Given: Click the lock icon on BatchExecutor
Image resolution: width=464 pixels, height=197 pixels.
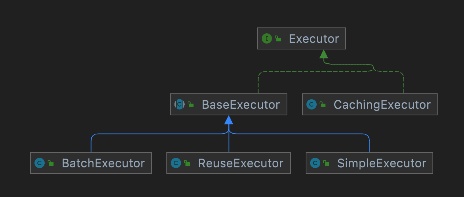Looking at the screenshot, I should click(x=51, y=163).
